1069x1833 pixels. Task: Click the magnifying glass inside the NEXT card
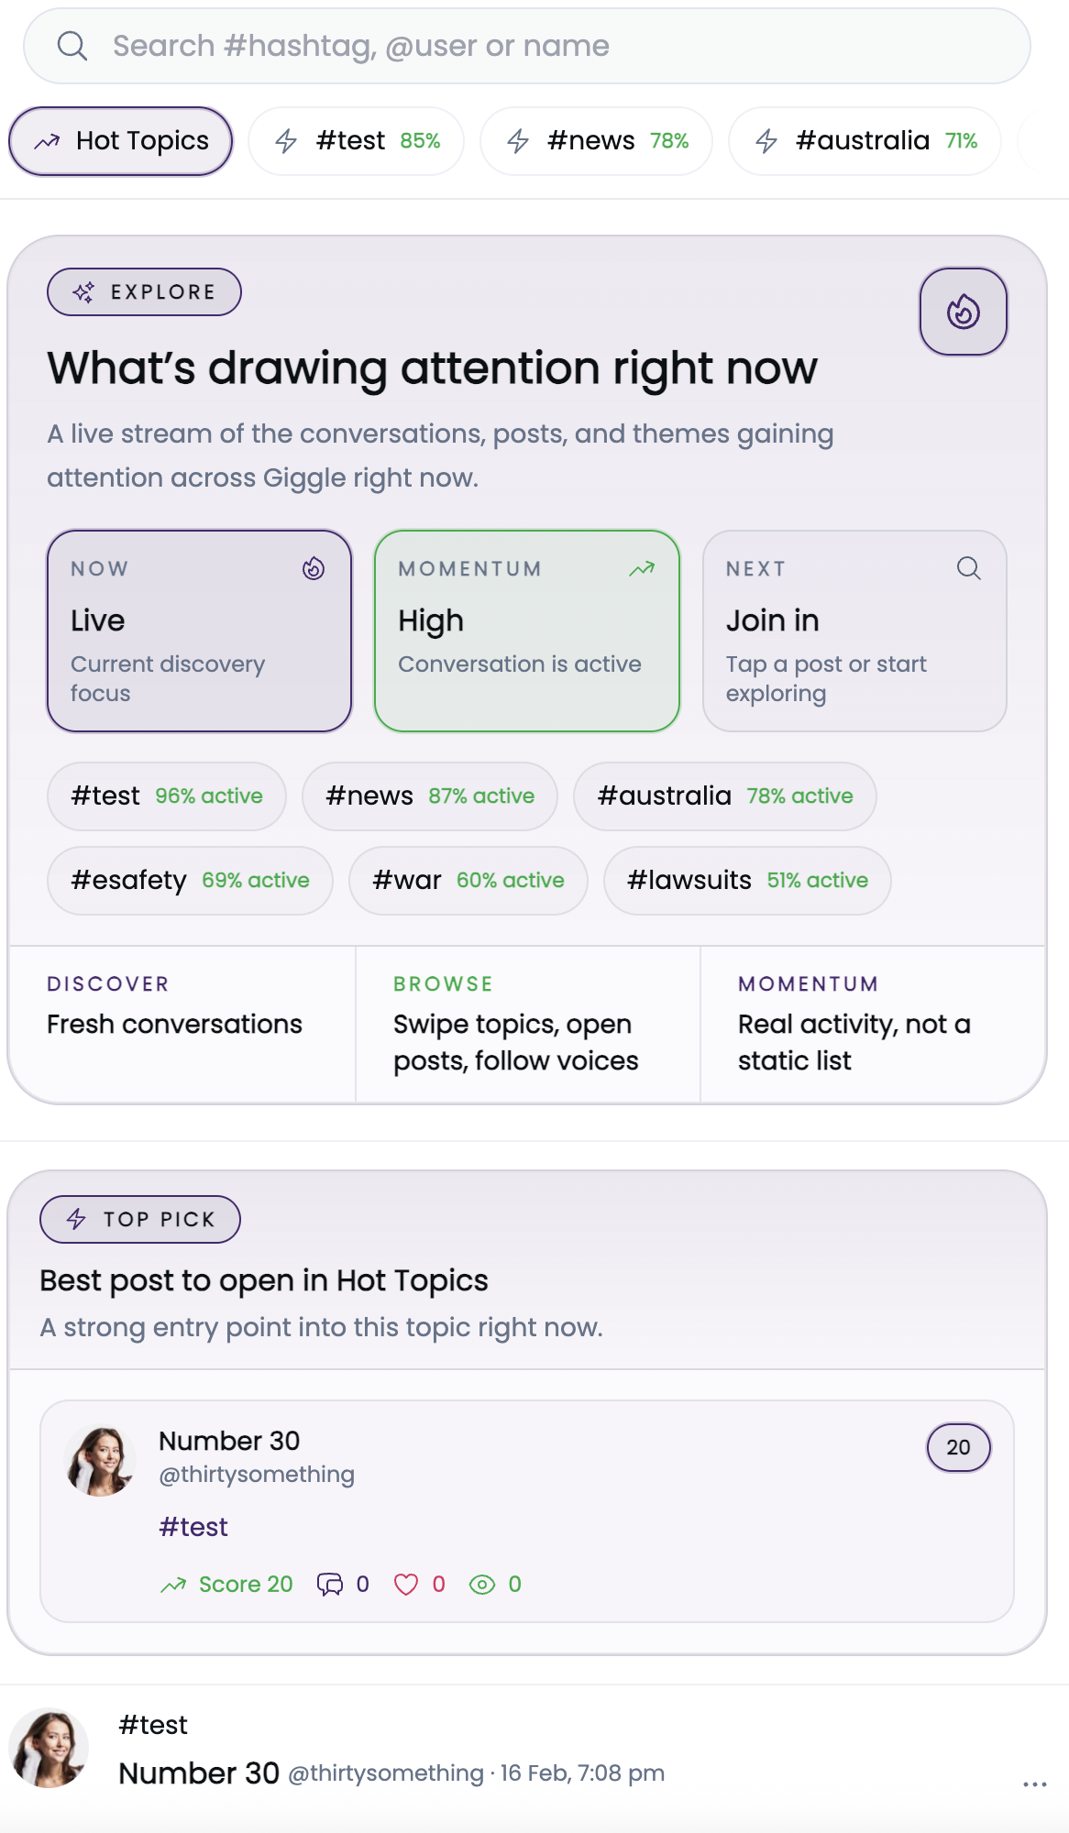point(969,568)
